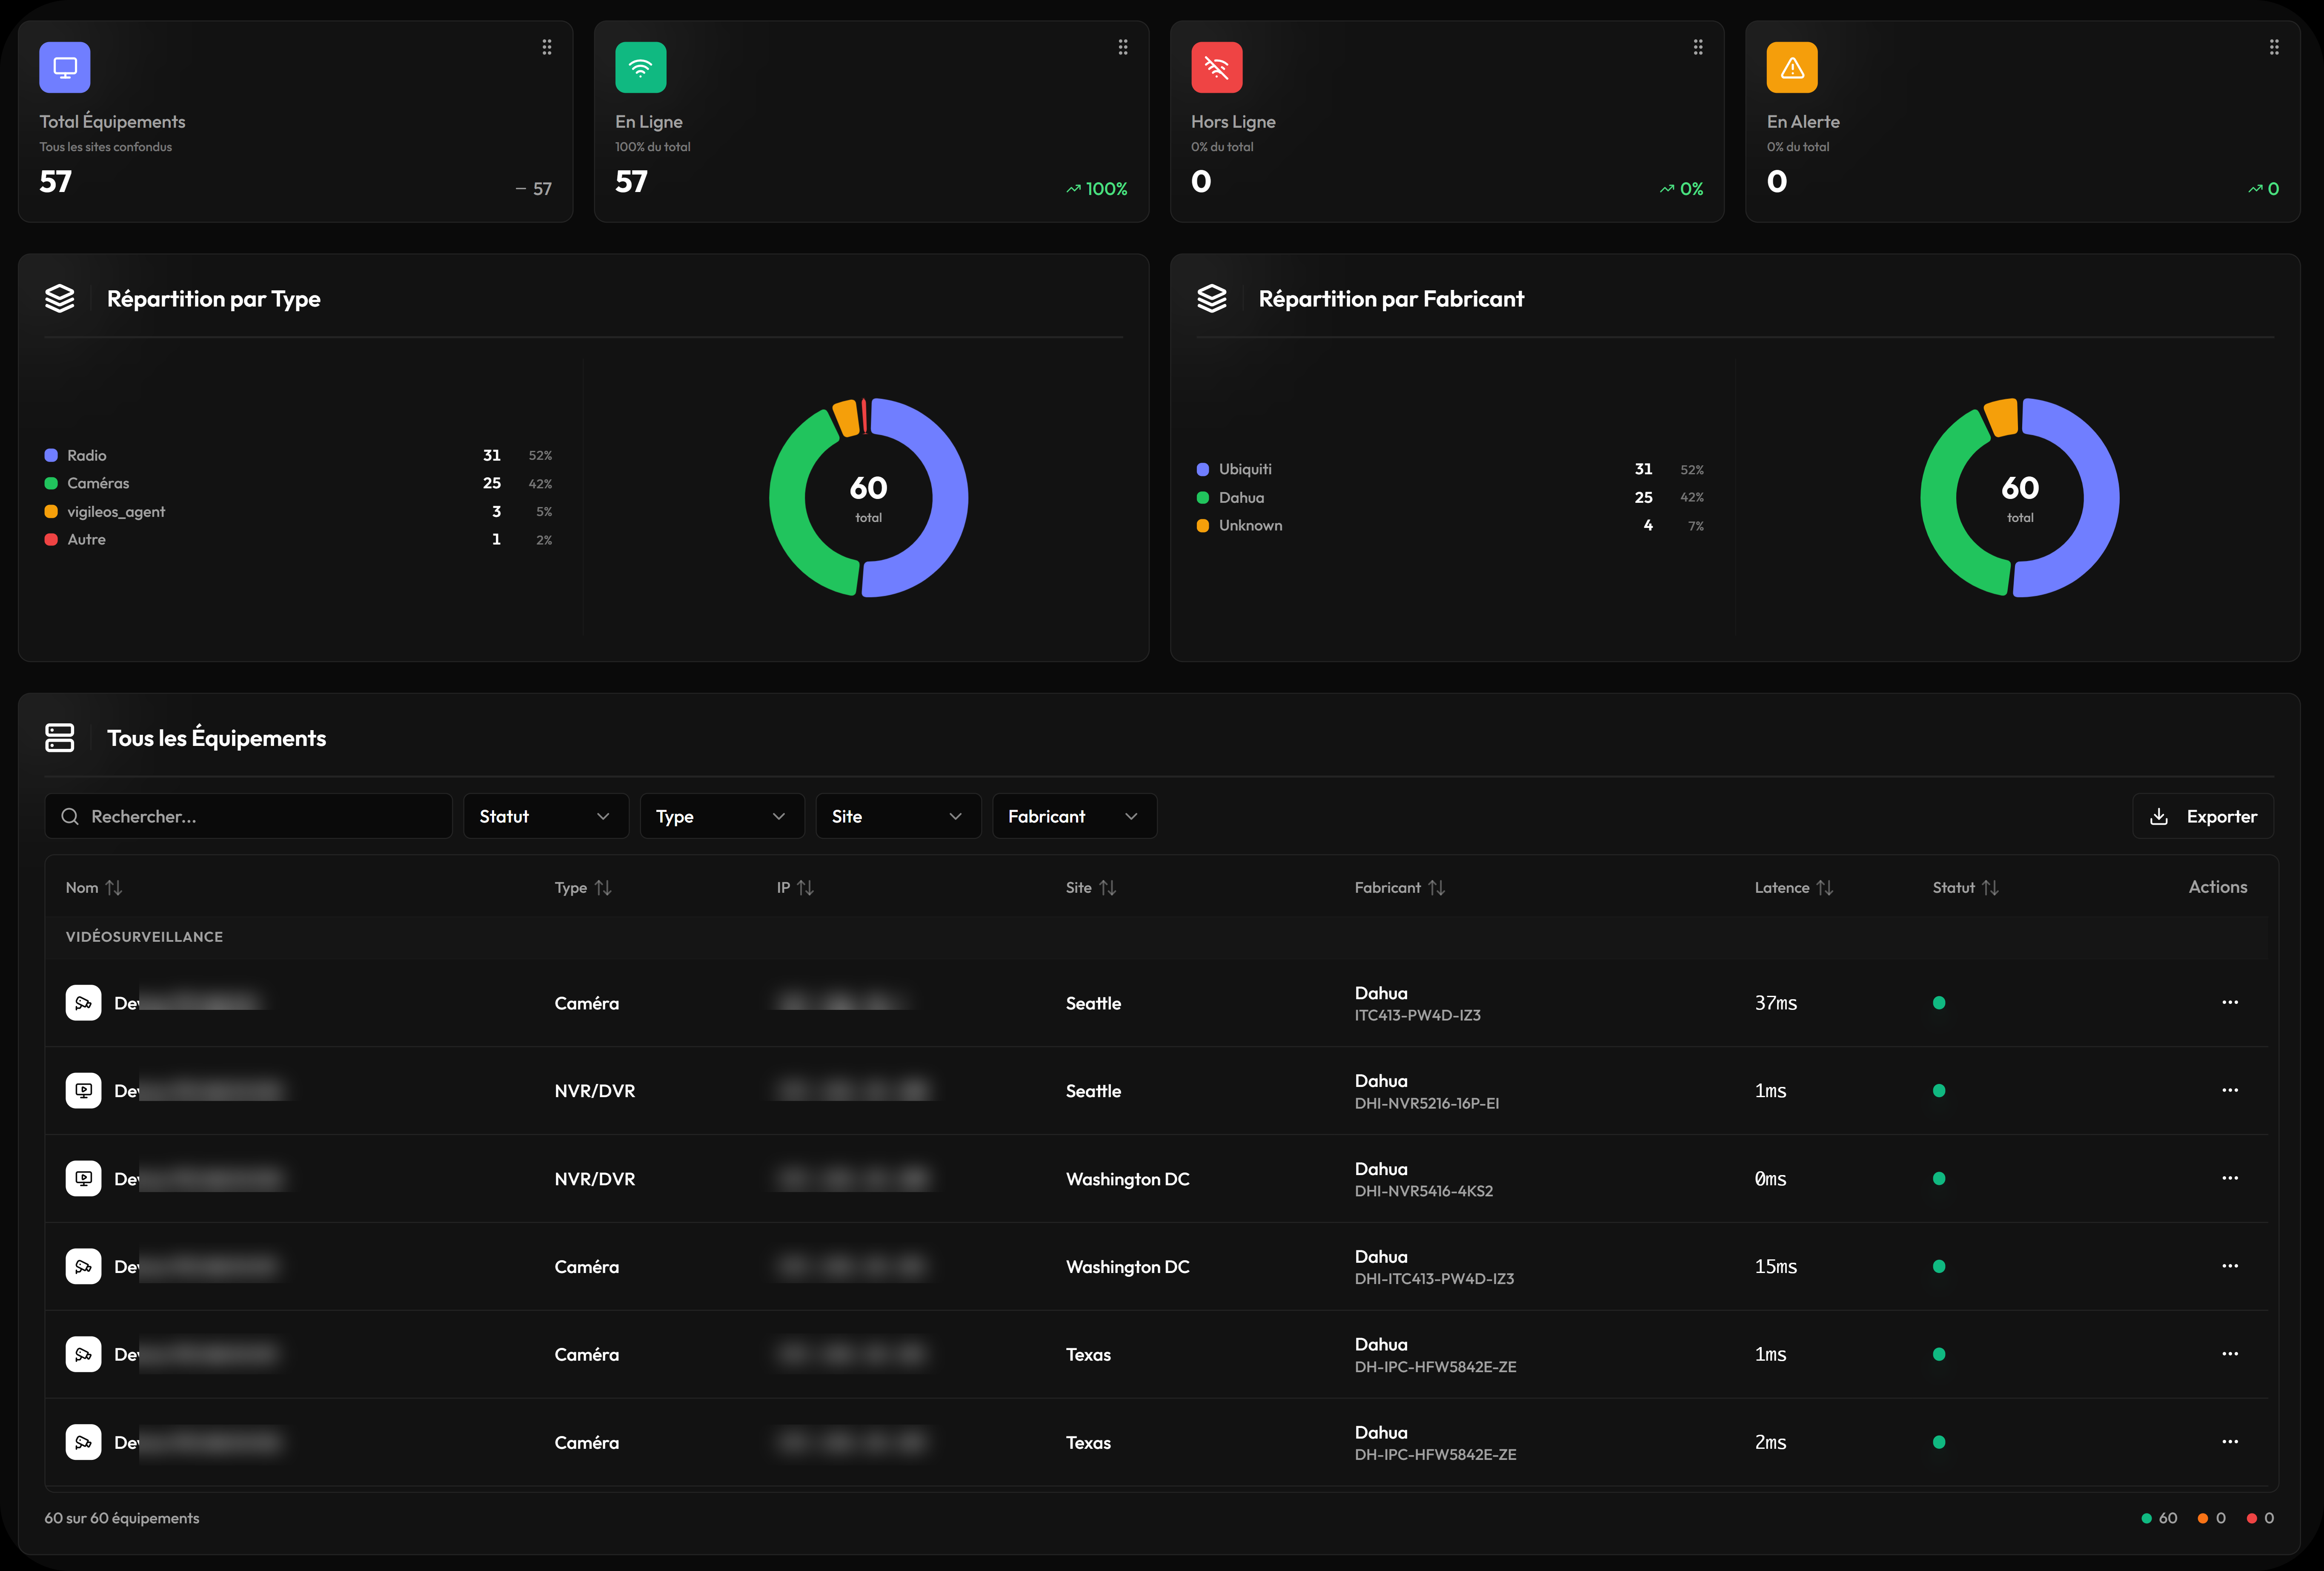Open actions menu for ITC413-PW4D-IZ3 row
This screenshot has width=2324, height=1571.
(x=2230, y=1002)
